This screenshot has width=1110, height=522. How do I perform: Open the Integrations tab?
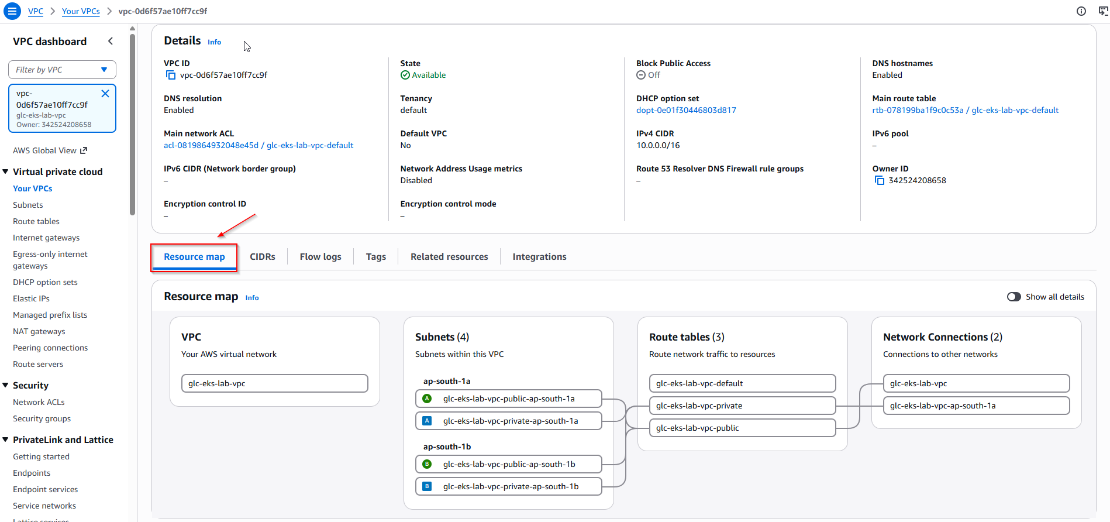click(x=539, y=257)
